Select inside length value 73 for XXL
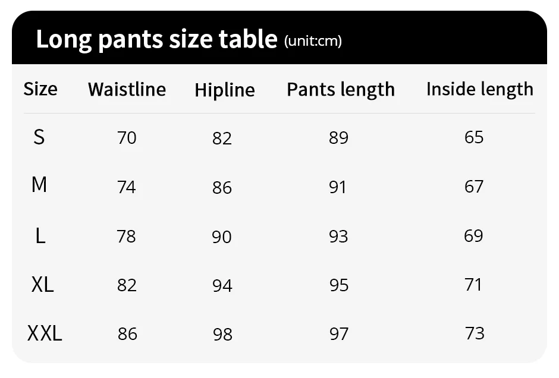The height and width of the screenshot is (378, 559). (475, 333)
